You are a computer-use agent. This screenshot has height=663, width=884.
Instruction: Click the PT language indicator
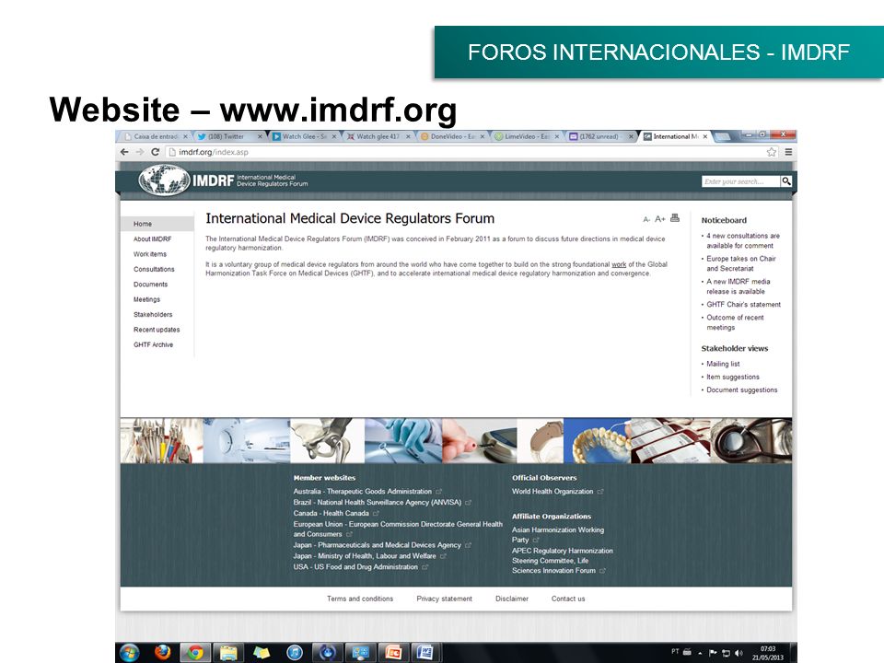(x=675, y=651)
